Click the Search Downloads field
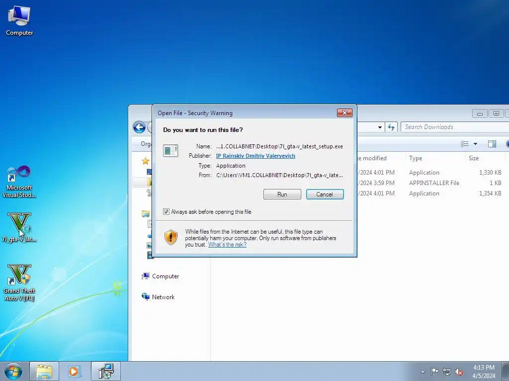 (454, 127)
